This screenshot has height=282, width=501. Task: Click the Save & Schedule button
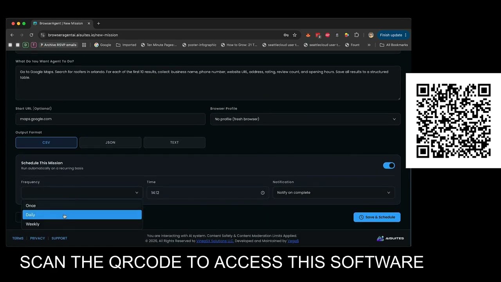tap(377, 217)
